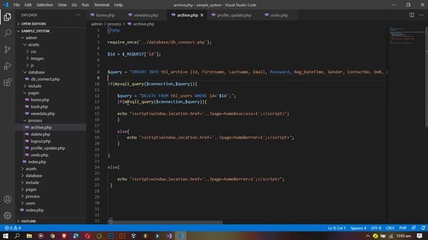Open the Go menu

click(74, 5)
